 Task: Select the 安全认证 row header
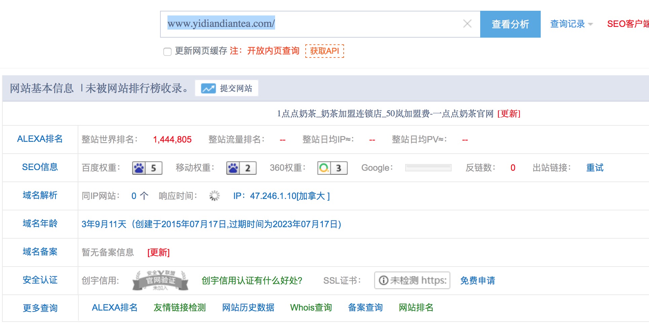40,280
